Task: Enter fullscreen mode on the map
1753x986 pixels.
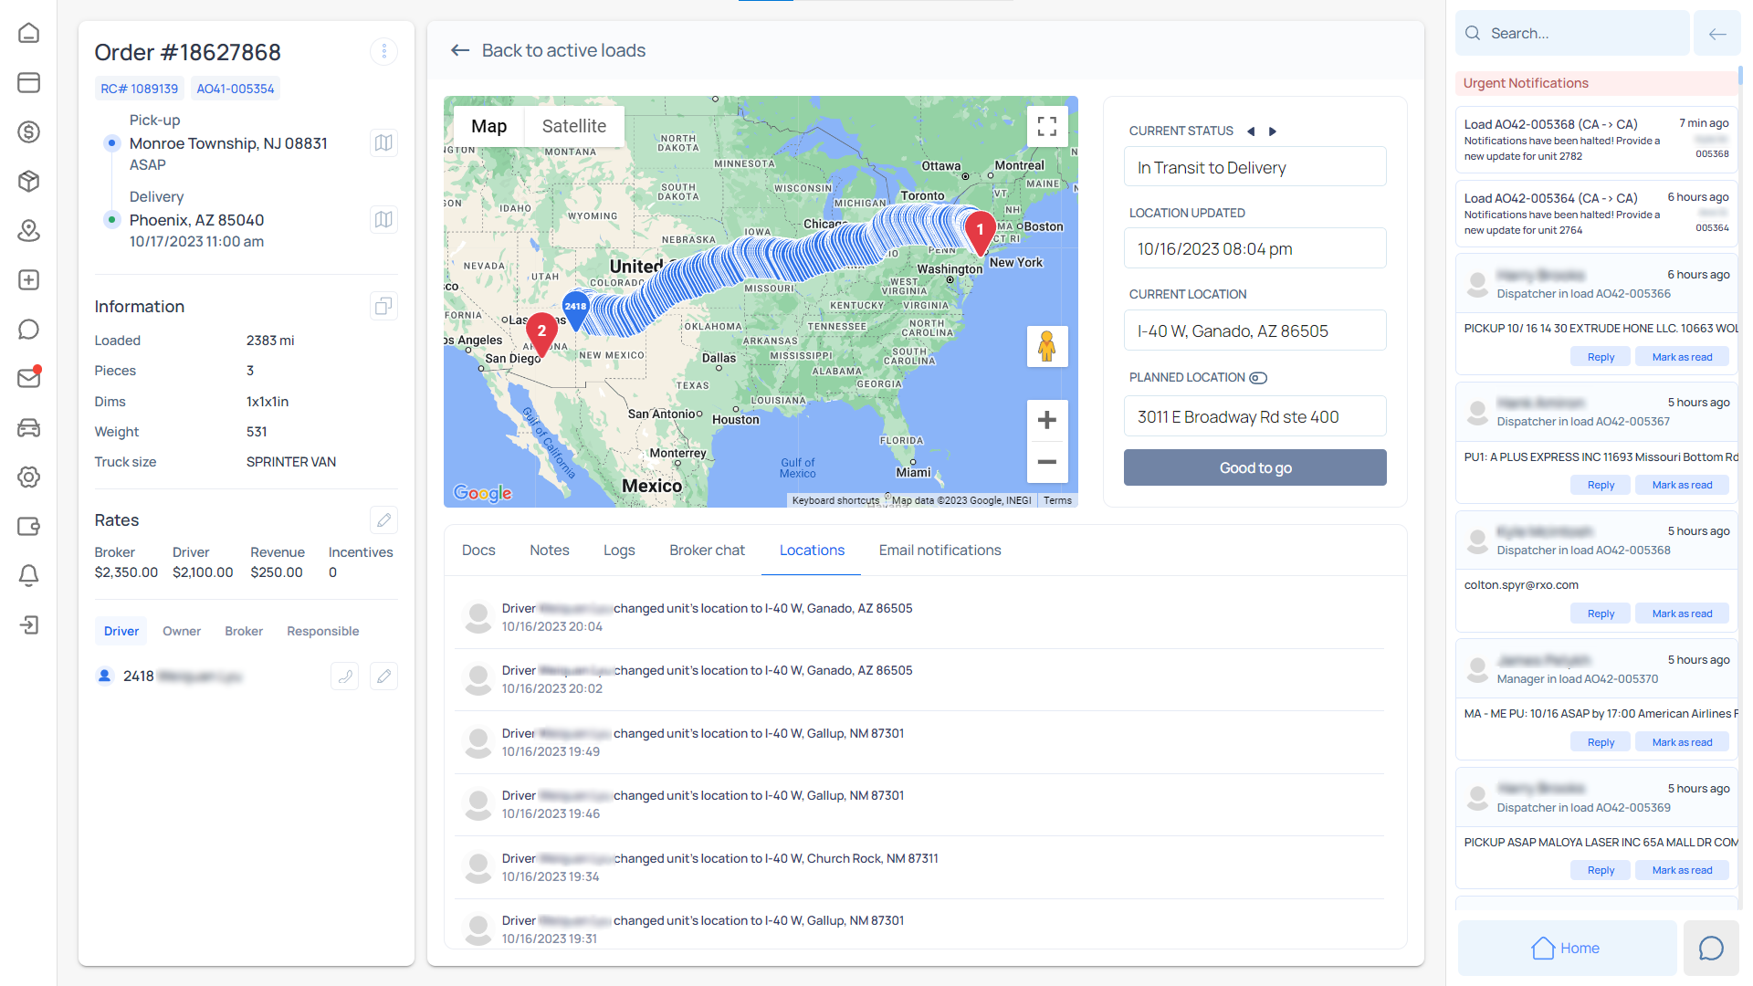Action: 1047,126
